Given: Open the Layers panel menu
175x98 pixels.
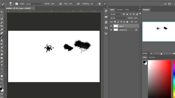Looking at the screenshot, I should pos(140,10).
